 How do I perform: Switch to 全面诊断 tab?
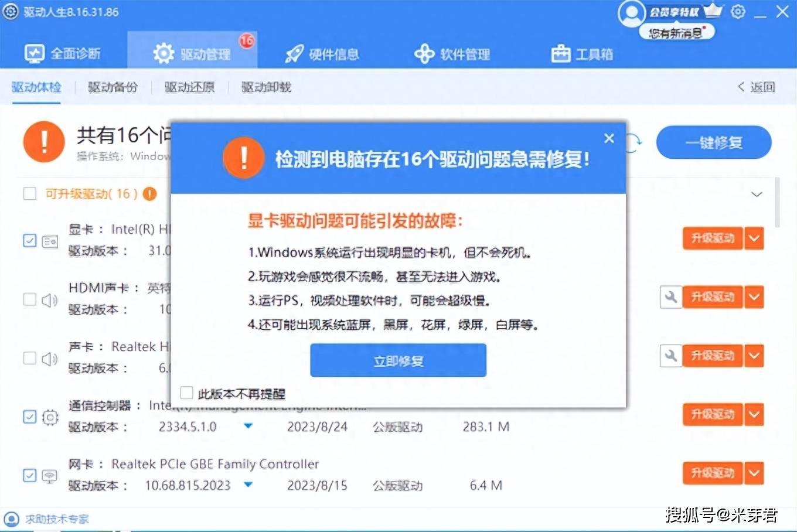pos(63,54)
